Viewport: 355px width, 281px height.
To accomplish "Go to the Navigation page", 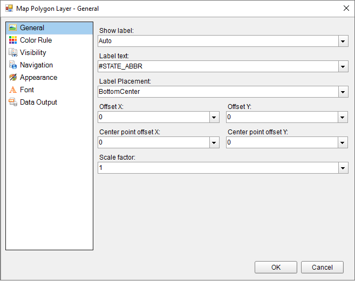I will click(x=36, y=65).
